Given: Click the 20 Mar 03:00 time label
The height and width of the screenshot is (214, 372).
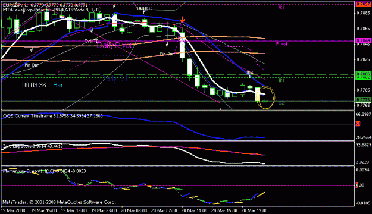Looking at the screenshot, I should click(135, 210).
